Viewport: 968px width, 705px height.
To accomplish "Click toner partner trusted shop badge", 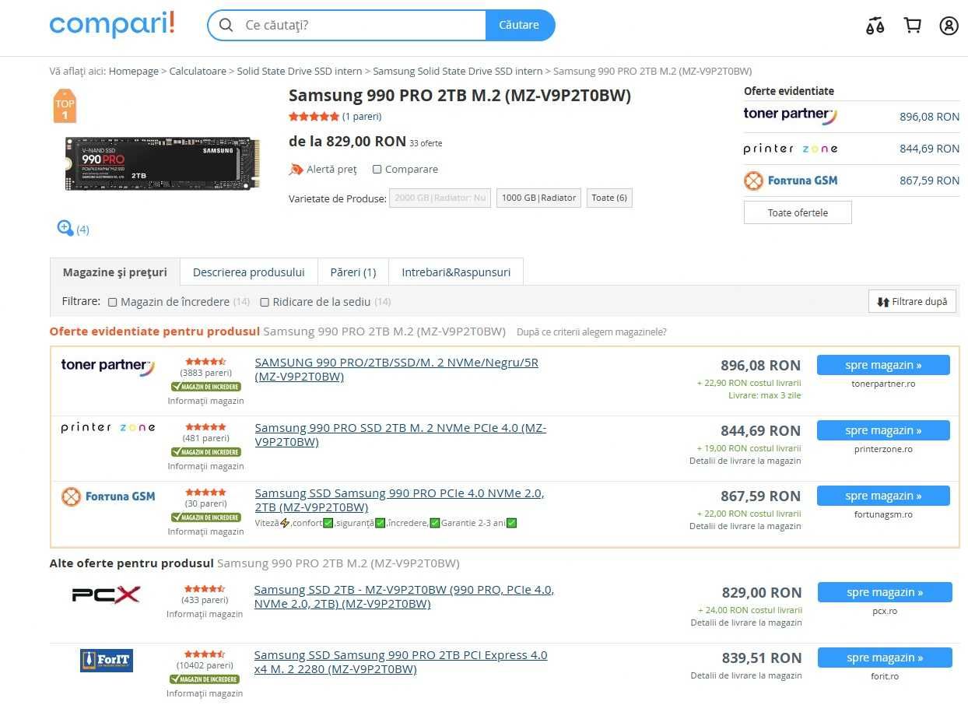I will (x=205, y=387).
